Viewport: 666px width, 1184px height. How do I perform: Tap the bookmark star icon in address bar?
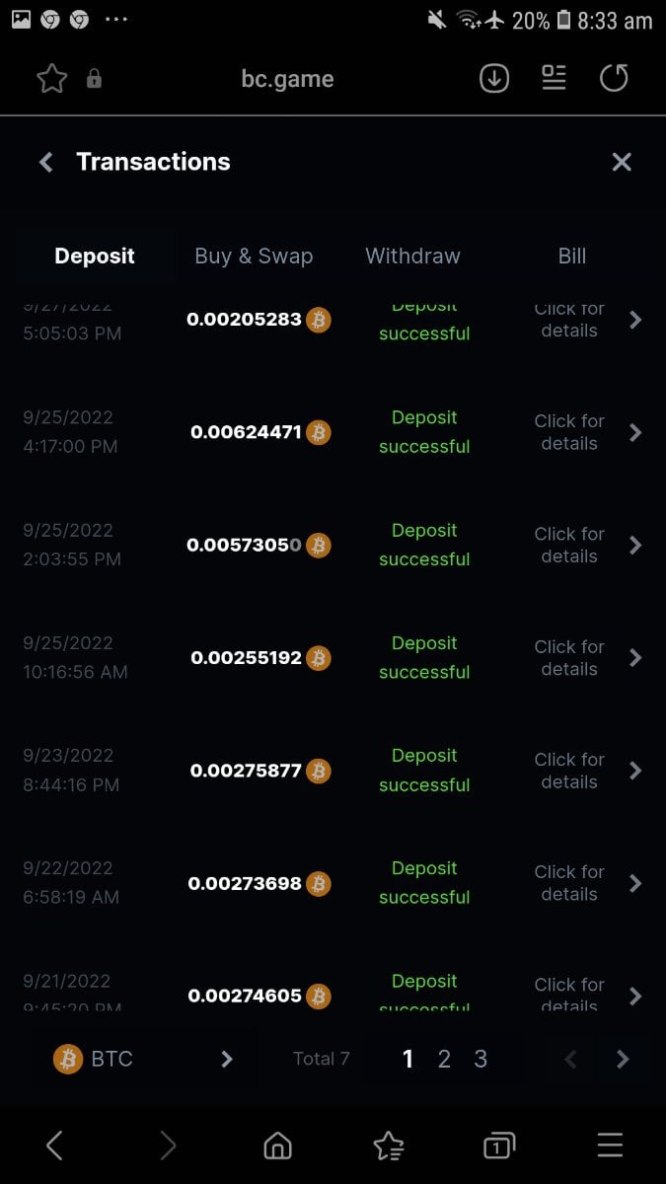pyautogui.click(x=51, y=79)
